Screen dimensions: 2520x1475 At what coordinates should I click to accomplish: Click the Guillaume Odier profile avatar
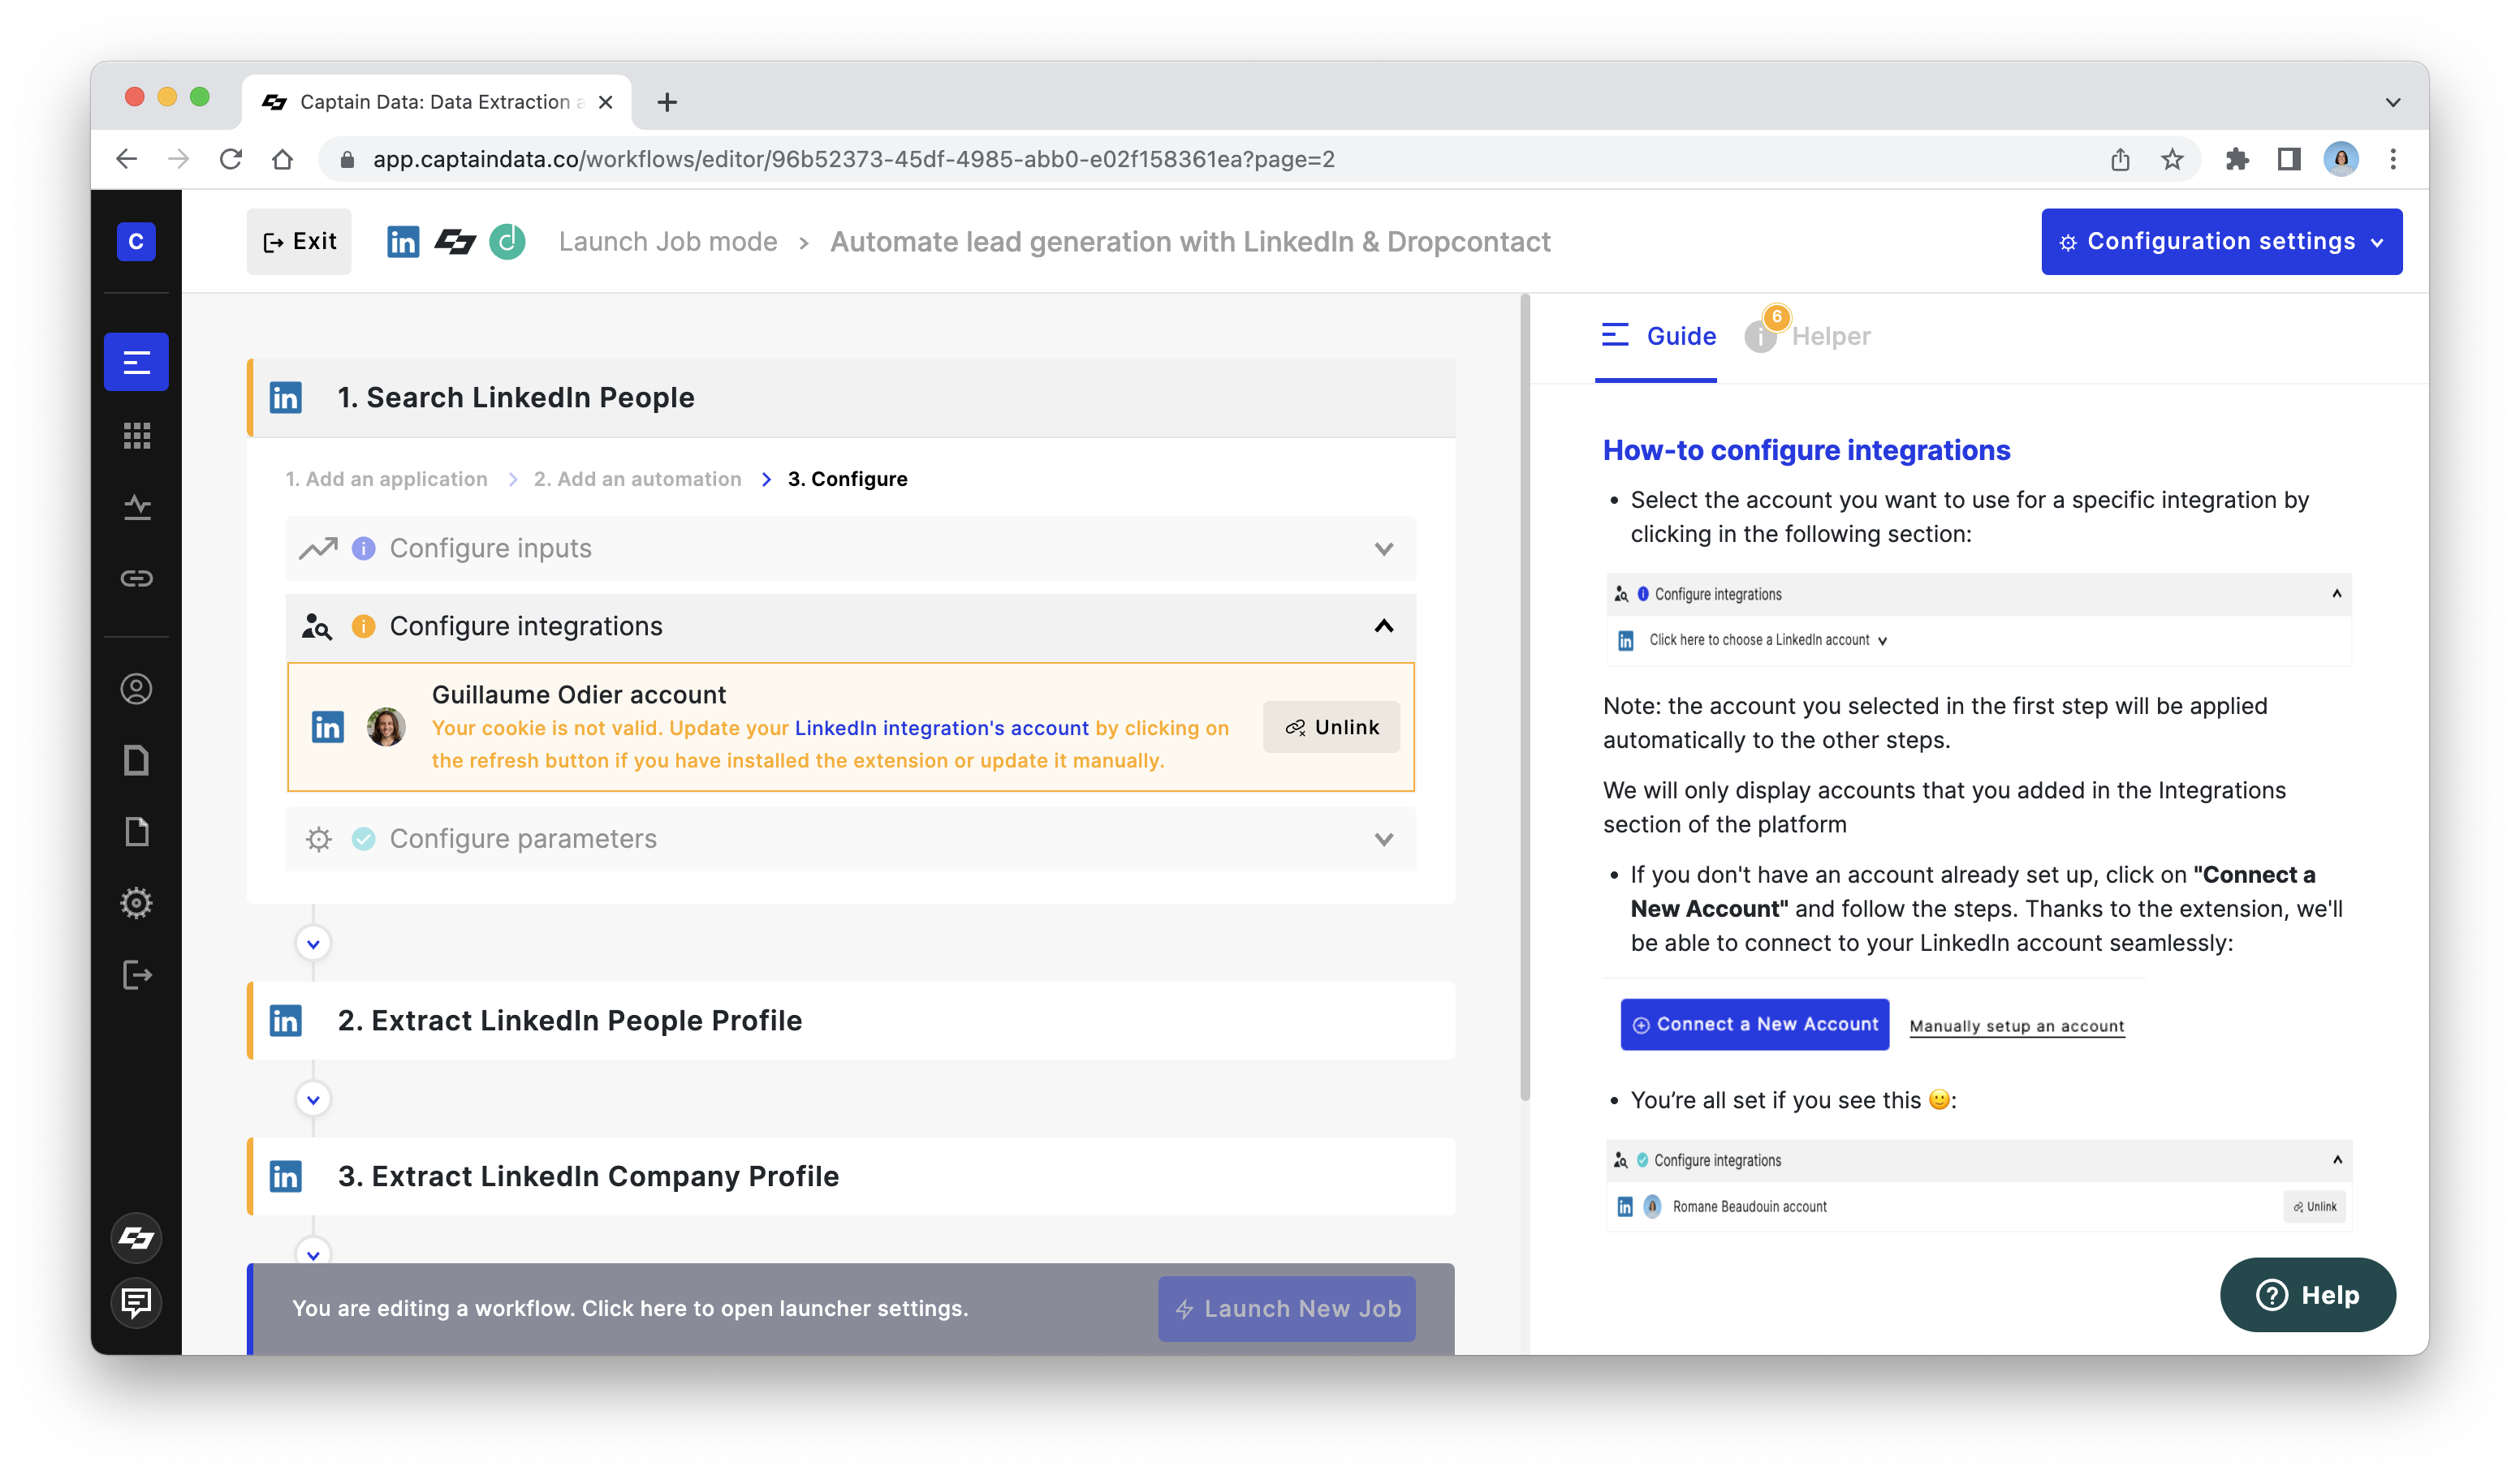(x=386, y=726)
